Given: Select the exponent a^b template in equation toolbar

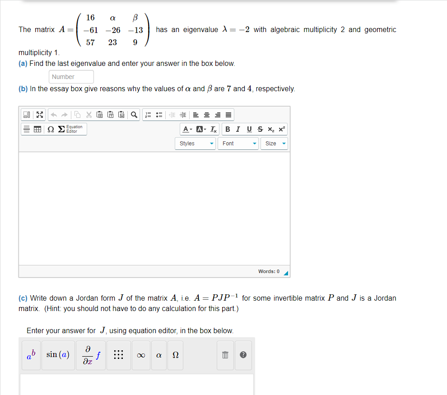Looking at the screenshot, I should click(x=31, y=355).
